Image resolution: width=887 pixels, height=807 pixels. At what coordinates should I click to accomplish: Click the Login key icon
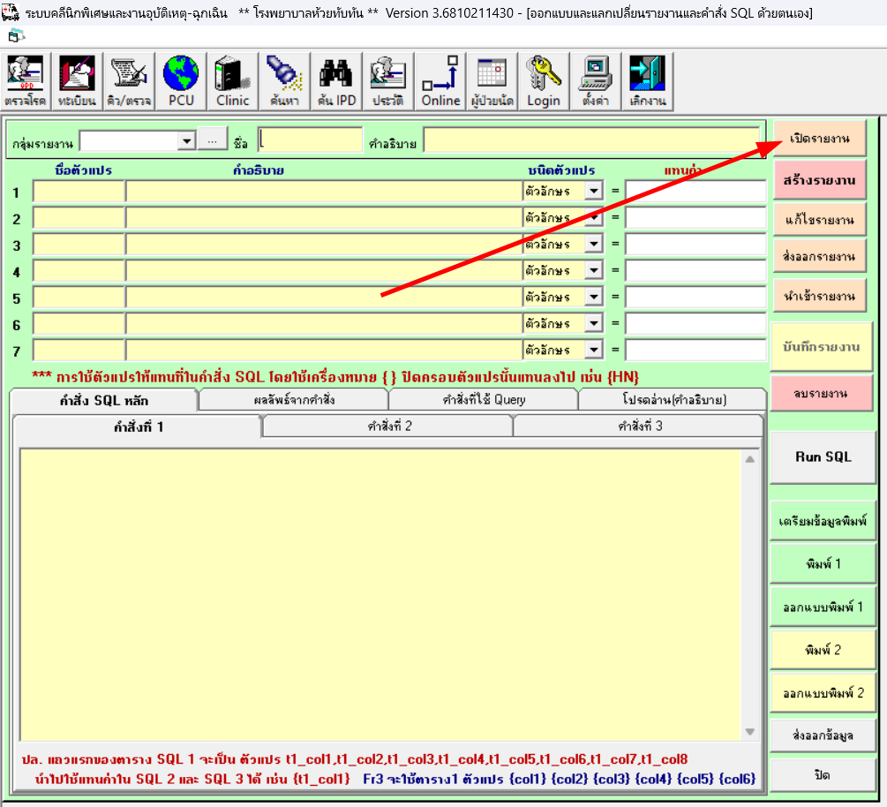544,82
